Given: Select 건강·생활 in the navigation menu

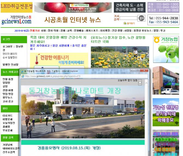Looking at the screenshot, I should click(117, 30).
